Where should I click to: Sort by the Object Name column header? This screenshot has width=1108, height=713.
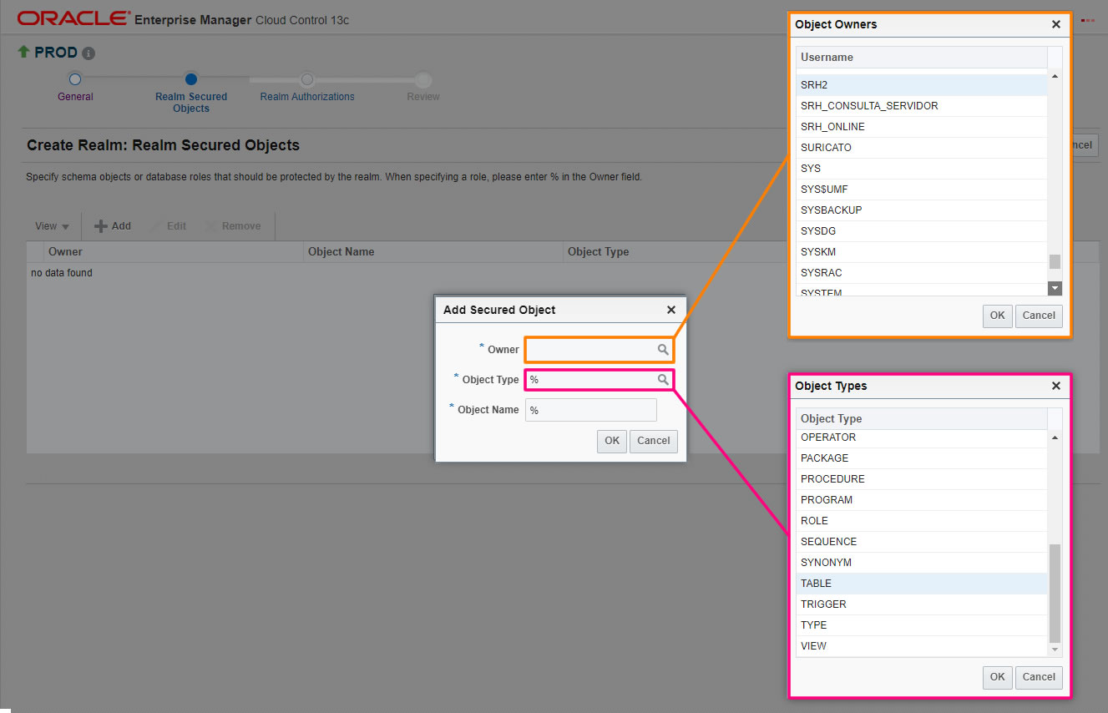tap(433, 252)
